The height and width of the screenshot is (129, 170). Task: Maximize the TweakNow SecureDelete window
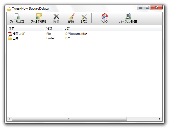click(x=147, y=8)
